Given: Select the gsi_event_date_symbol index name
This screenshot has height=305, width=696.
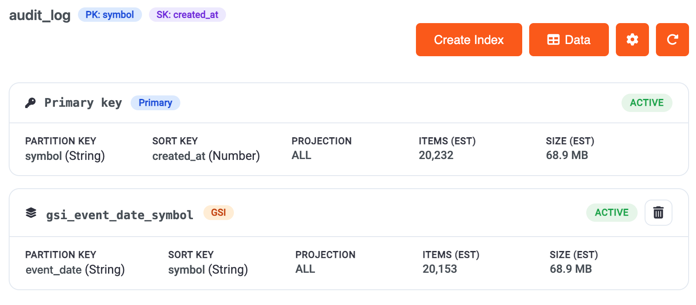Looking at the screenshot, I should tap(120, 215).
